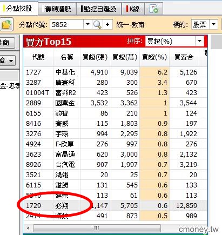Sort by 買超(%) column header
The width and height of the screenshot is (222, 235).
coord(154,57)
